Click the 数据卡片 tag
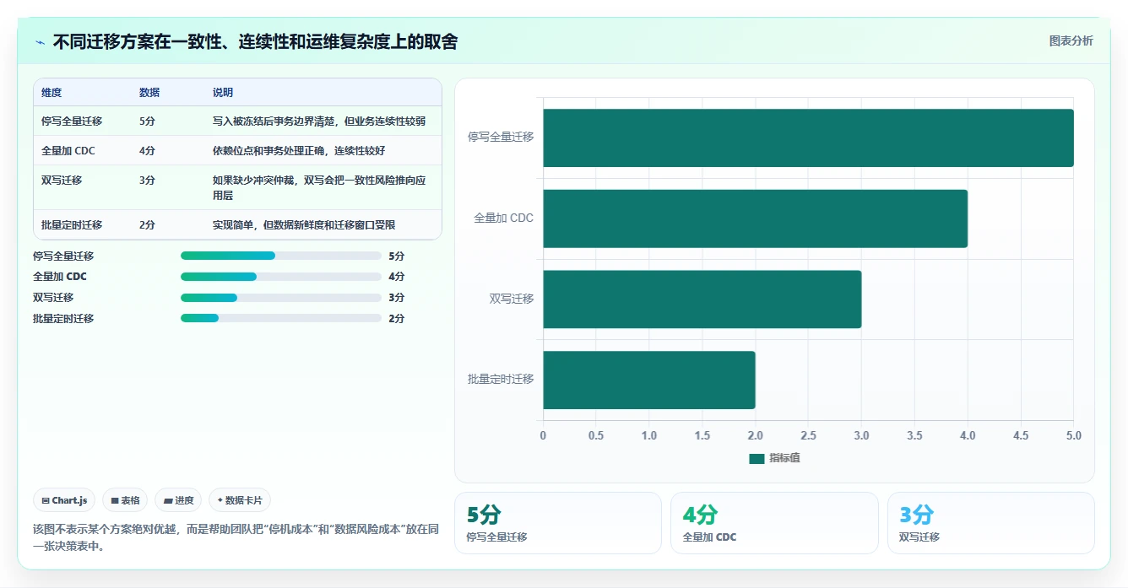The image size is (1128, 588). [240, 500]
